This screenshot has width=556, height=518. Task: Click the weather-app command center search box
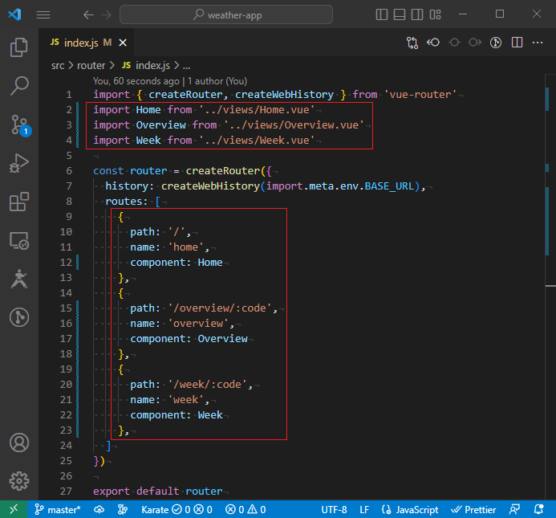[x=226, y=14]
